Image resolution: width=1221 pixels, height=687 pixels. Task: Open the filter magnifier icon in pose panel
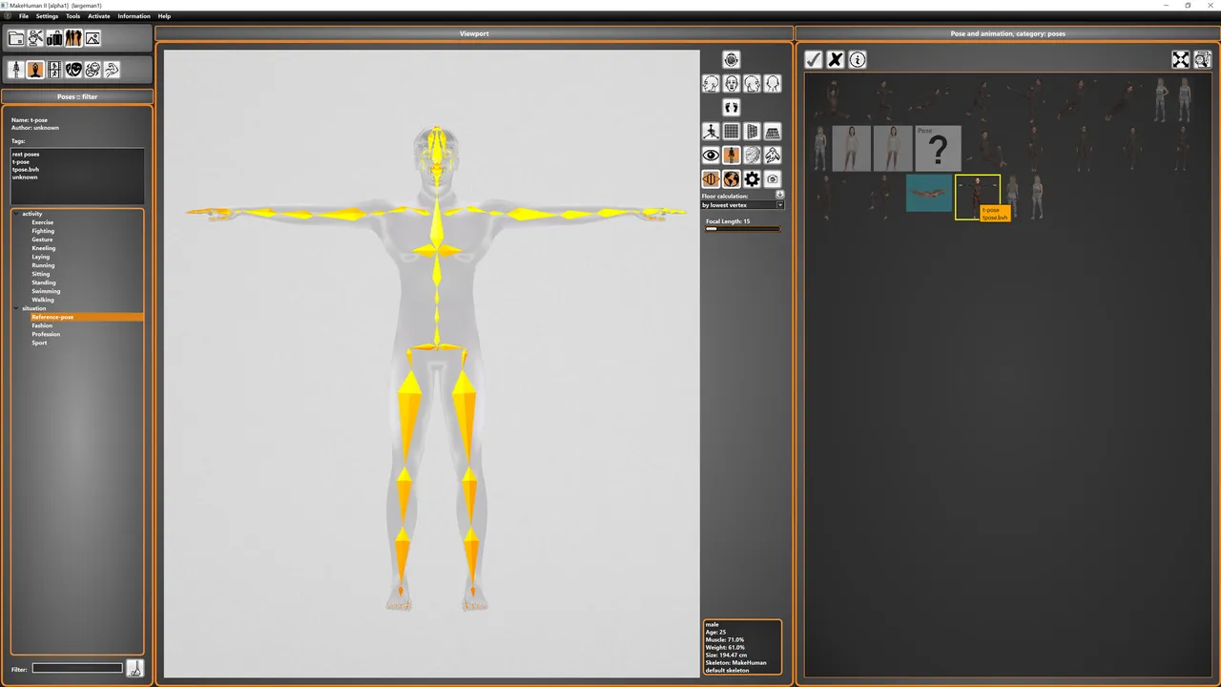(x=1203, y=59)
